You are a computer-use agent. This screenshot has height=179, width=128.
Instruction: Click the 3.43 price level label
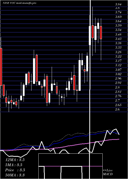coord(118,39)
